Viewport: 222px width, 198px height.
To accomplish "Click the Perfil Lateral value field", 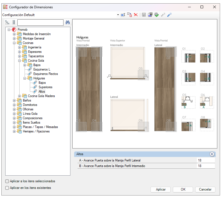I will click(x=205, y=160).
